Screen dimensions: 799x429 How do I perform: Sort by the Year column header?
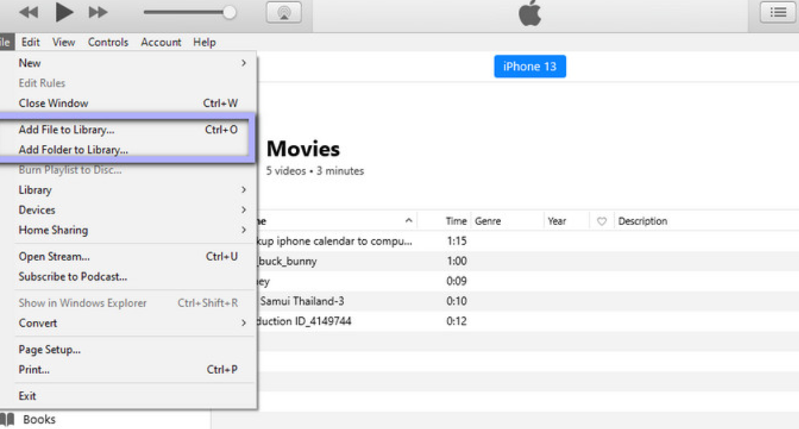[x=557, y=221]
